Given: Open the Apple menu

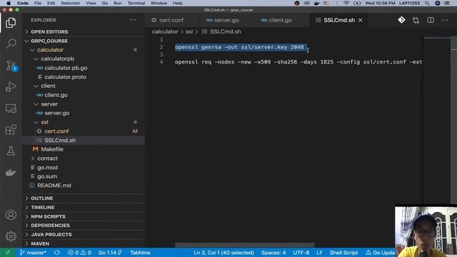Looking at the screenshot, I should (x=9, y=3).
